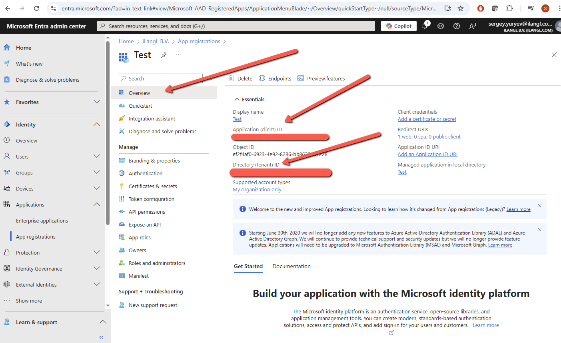This screenshot has width=561, height=343.
Task: Pin the Test app blade
Action: click(164, 55)
